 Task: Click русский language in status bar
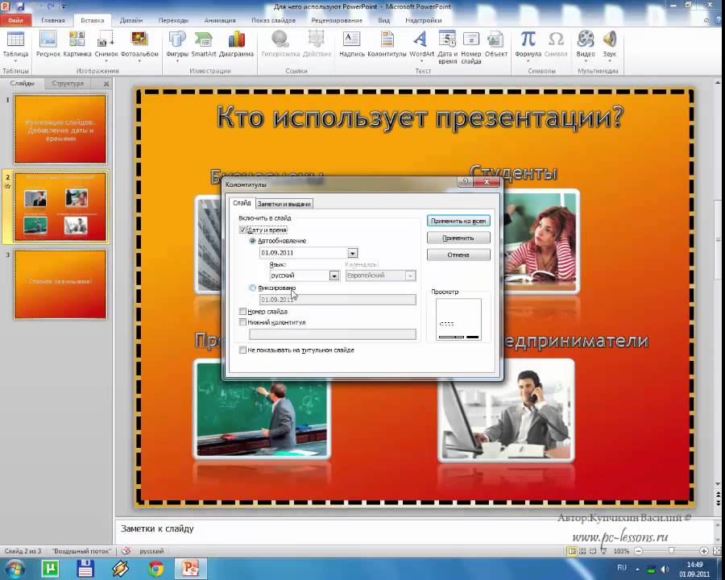151,551
